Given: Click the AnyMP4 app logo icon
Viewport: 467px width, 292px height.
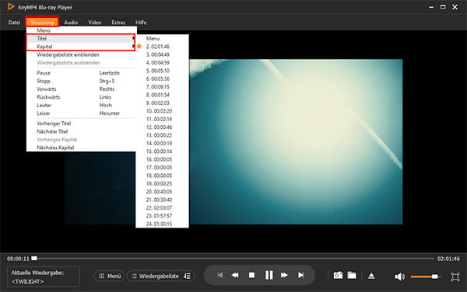Looking at the screenshot, I should [11, 7].
